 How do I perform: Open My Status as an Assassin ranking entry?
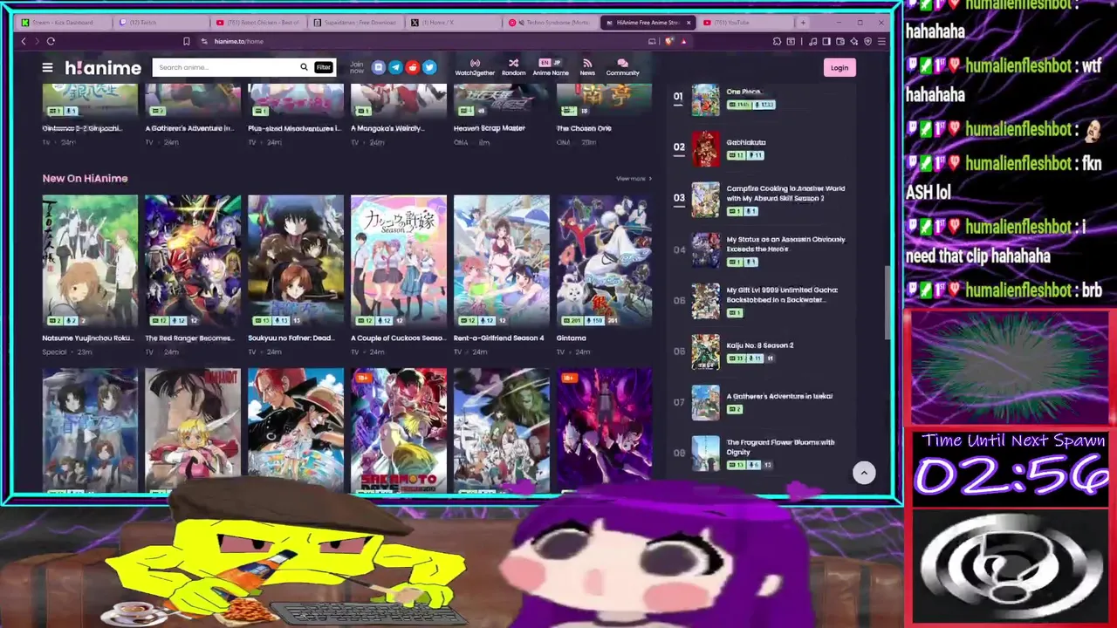(x=785, y=243)
